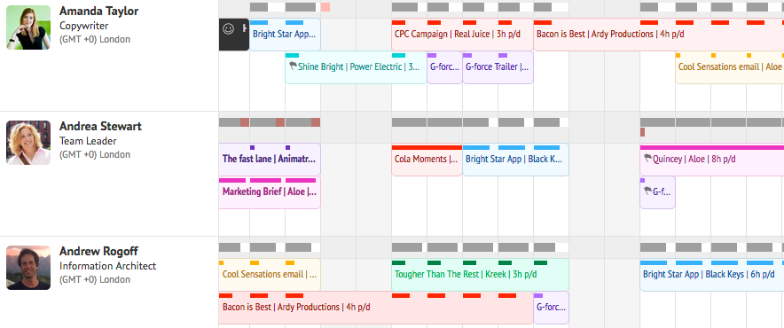
Task: Click the Team Leader role label
Action: (x=88, y=141)
